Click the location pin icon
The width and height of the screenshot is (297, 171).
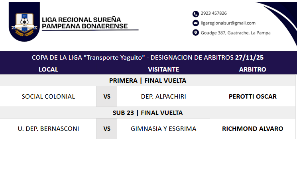coord(195,33)
